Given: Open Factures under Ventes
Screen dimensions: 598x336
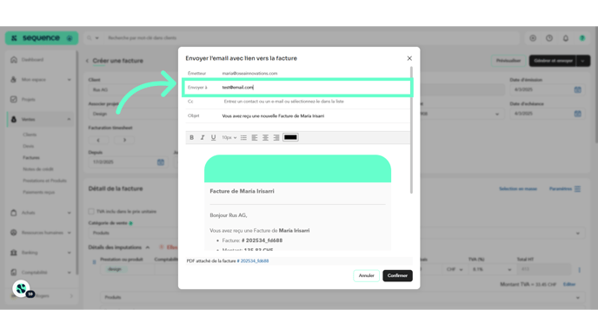Looking at the screenshot, I should [31, 157].
